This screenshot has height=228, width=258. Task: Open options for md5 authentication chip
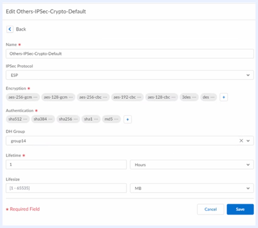point(117,119)
